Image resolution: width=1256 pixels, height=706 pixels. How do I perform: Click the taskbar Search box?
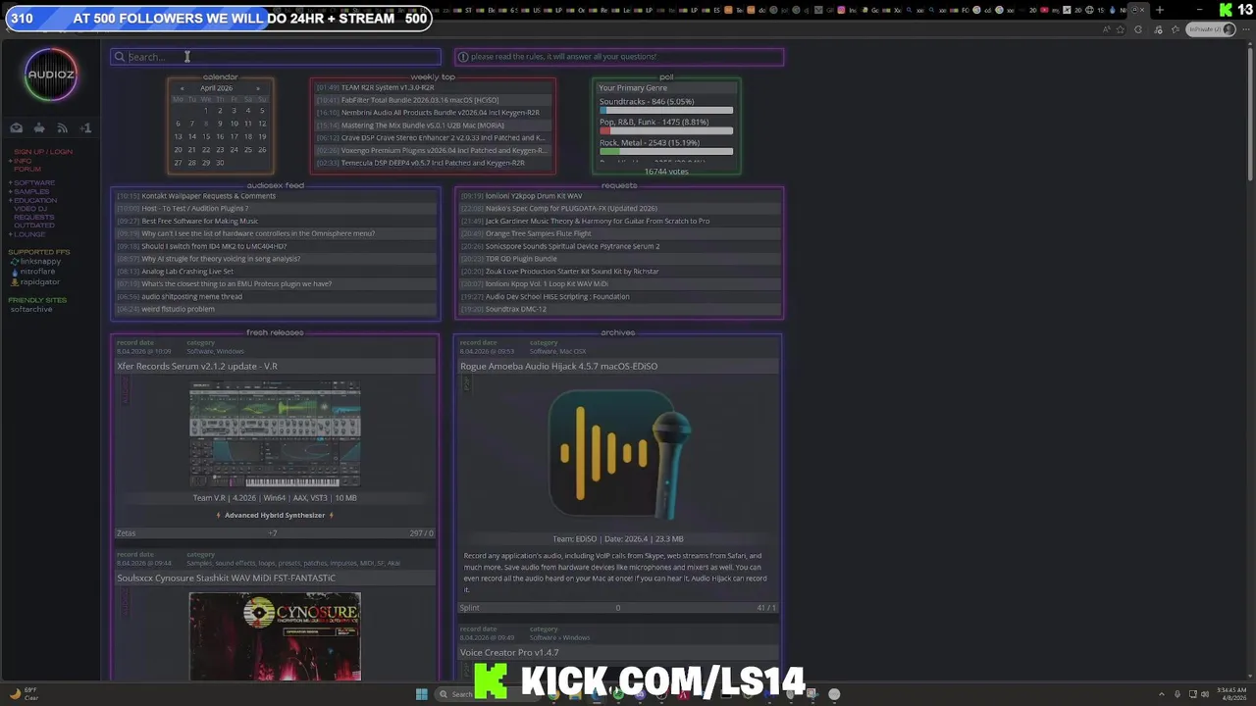click(x=456, y=694)
